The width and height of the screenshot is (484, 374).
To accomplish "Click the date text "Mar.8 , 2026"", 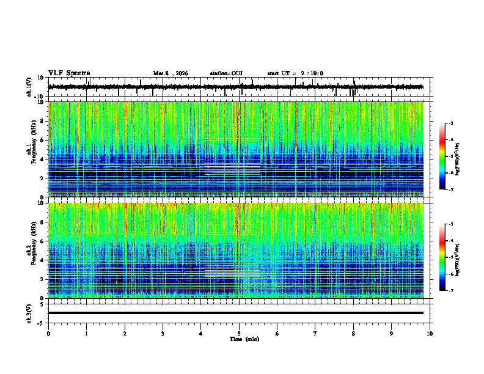I will (x=170, y=73).
